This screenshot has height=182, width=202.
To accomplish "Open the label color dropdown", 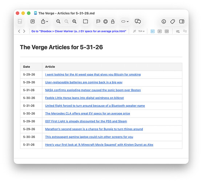I will (x=125, y=21).
